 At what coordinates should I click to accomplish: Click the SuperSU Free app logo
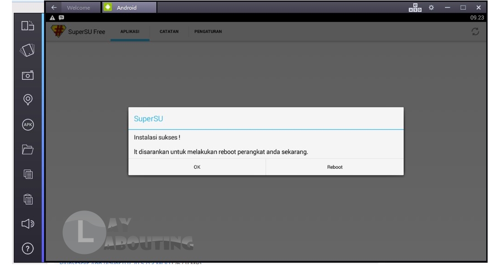(x=58, y=31)
